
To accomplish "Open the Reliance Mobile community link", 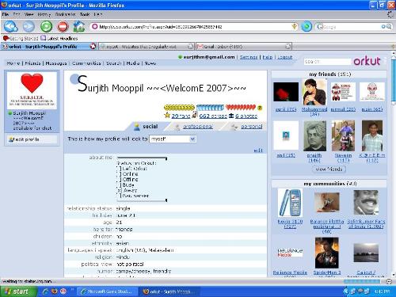I will coord(290,272).
